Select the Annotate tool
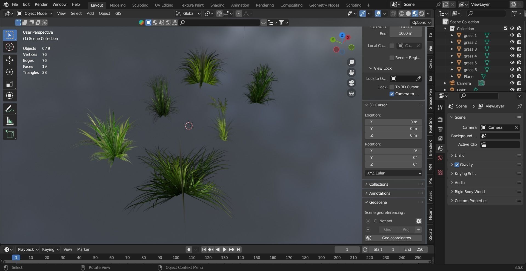Image resolution: width=526 pixels, height=271 pixels. tap(10, 109)
